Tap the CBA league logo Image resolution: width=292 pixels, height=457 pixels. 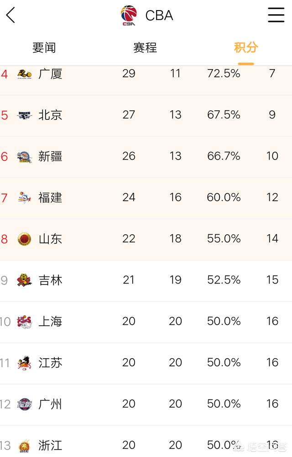click(x=129, y=16)
